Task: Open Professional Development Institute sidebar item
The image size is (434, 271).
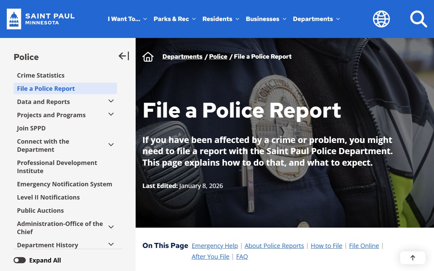Action: click(57, 167)
